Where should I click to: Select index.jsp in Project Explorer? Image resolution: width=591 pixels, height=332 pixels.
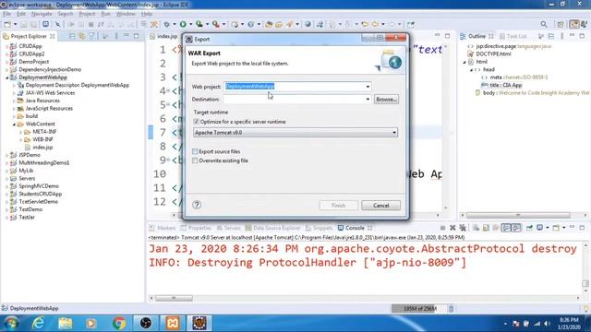pos(42,148)
